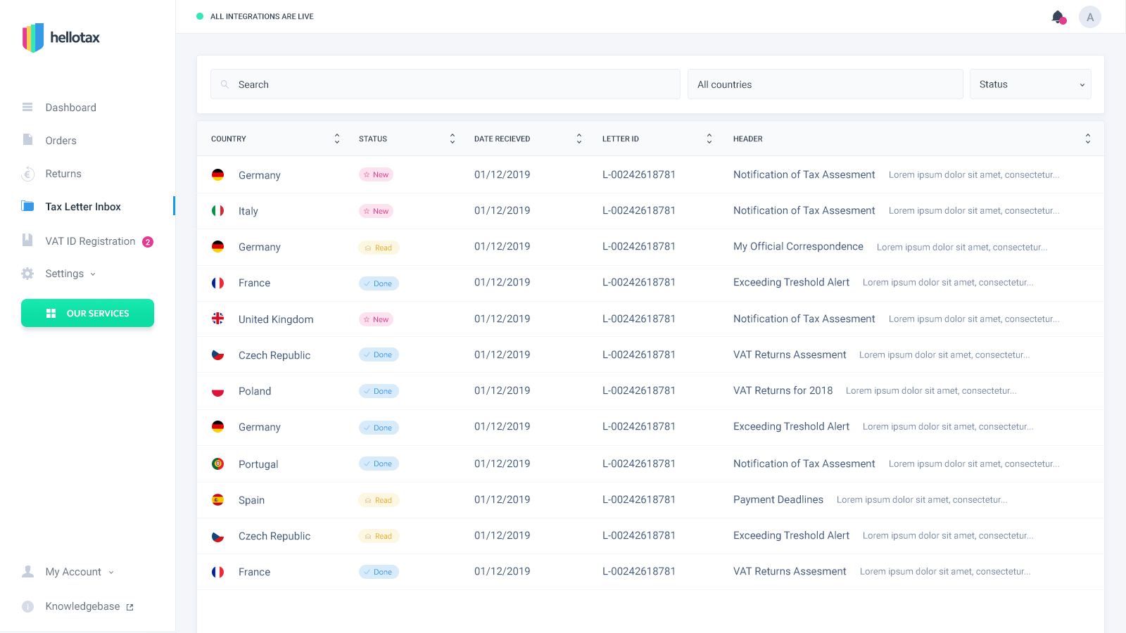Click the LETTER ID column header

pos(621,139)
